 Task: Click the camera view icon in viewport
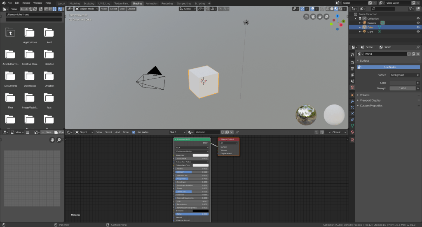click(313, 17)
